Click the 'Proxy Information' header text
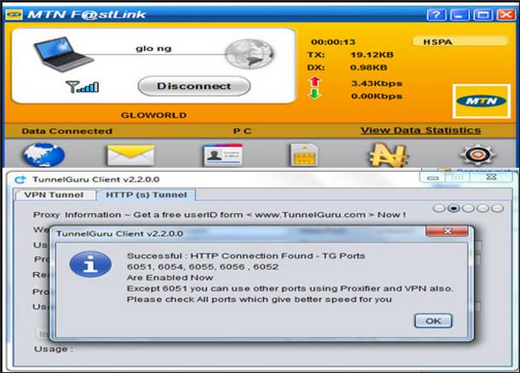520x373 pixels. (x=78, y=215)
